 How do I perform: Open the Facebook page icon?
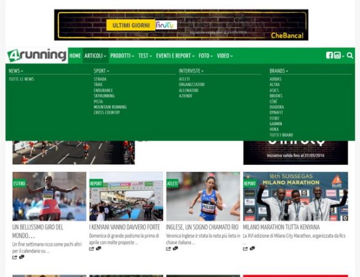click(x=329, y=55)
